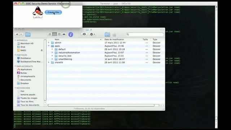Click the Finder status bar text
The width and height of the screenshot is (231, 130).
[x=89, y=109]
